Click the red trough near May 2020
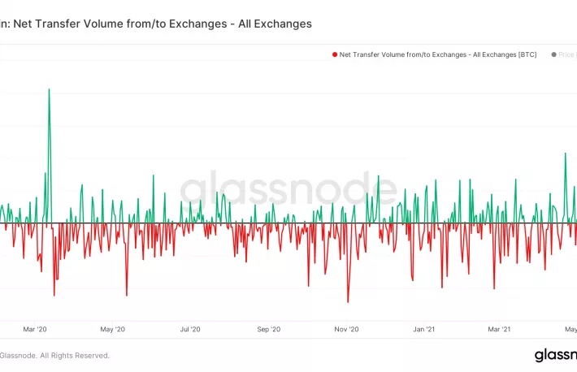 tap(127, 295)
